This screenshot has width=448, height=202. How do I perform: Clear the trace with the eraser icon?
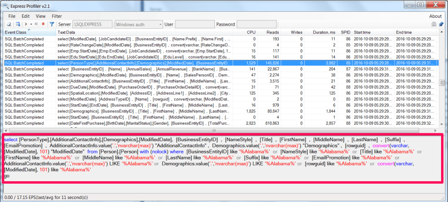point(9,24)
